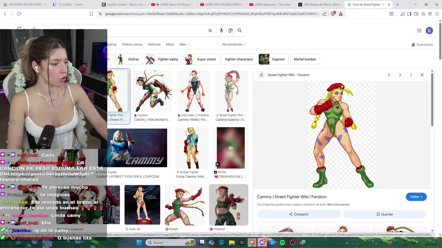442x248 pixels.
Task: Click the Compartir share button
Action: click(299, 214)
